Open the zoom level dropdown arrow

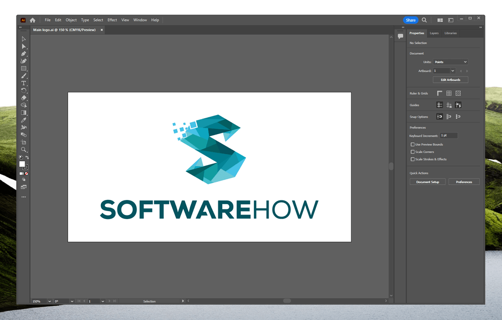[x=49, y=301]
